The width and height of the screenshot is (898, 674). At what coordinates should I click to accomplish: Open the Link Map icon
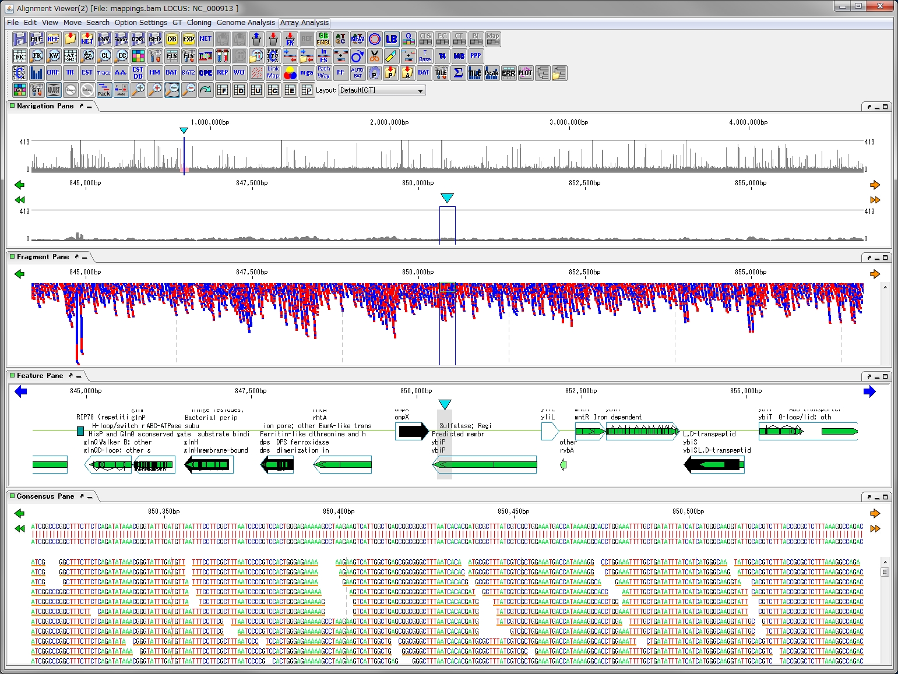(273, 73)
